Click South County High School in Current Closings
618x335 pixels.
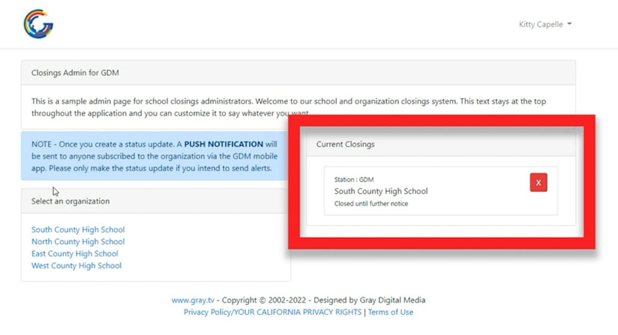click(x=381, y=191)
